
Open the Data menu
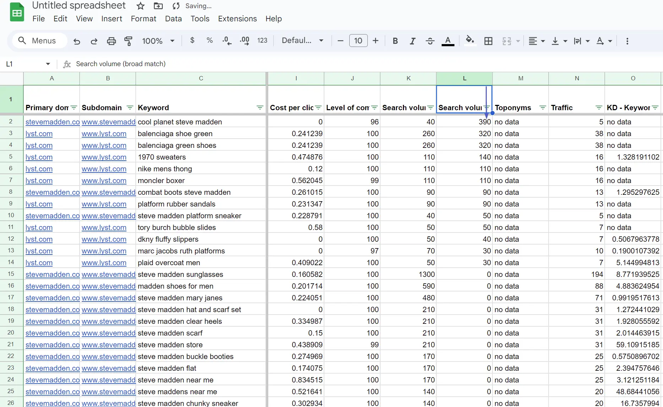click(x=173, y=19)
